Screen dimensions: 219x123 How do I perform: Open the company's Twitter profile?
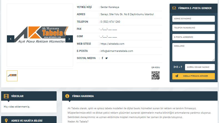point(107,58)
